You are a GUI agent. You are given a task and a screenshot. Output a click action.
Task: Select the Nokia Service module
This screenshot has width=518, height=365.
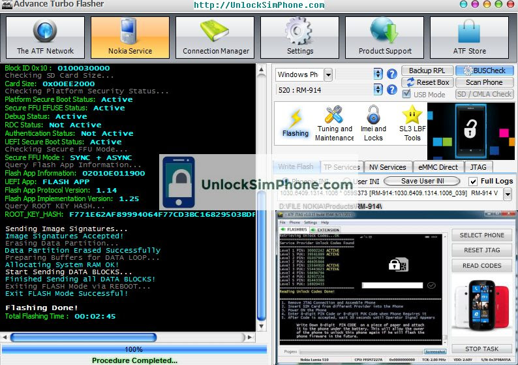pyautogui.click(x=130, y=38)
